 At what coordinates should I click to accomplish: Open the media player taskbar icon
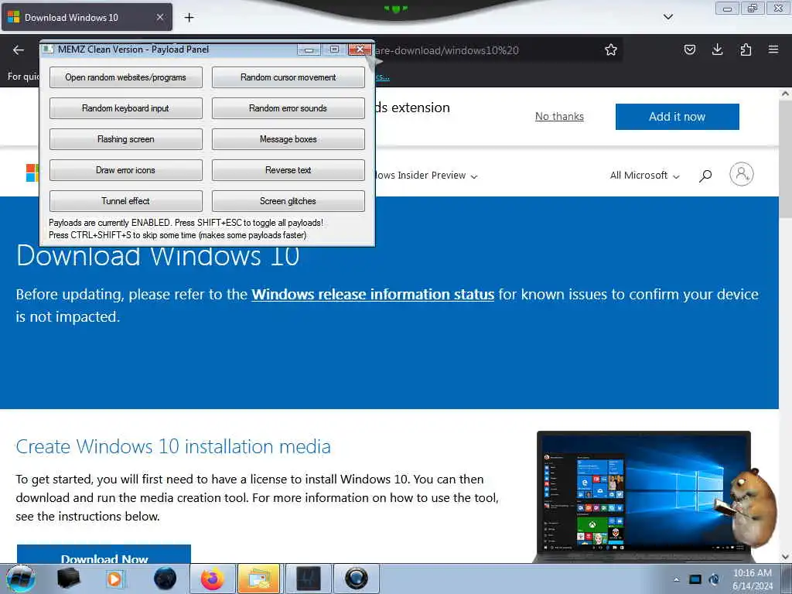point(115,579)
